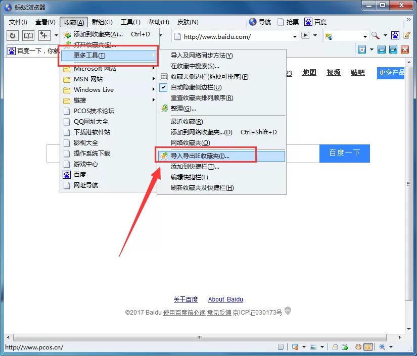Click the zoom magnifier status icon
The image size is (417, 356).
click(x=382, y=347)
